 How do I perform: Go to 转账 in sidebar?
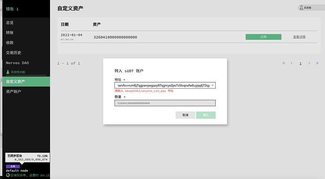[10, 33]
